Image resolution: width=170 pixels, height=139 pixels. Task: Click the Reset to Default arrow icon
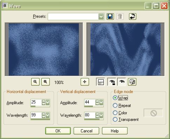tap(132, 16)
